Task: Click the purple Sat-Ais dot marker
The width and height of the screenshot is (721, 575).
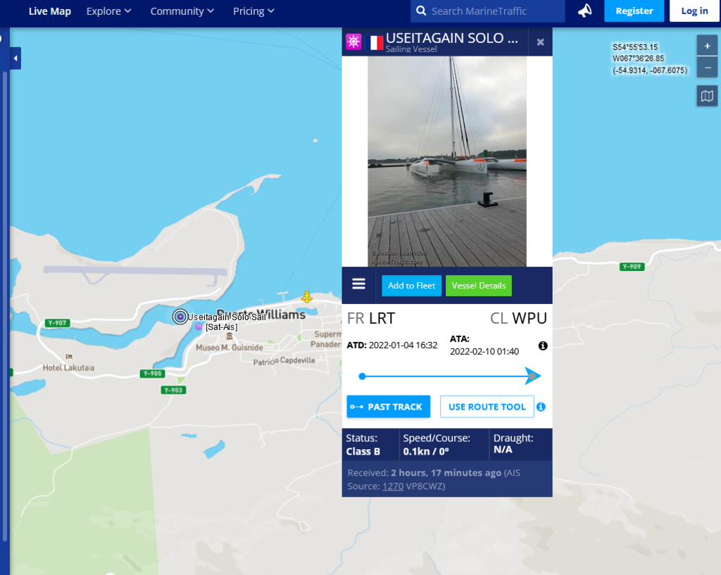Action: tap(199, 327)
